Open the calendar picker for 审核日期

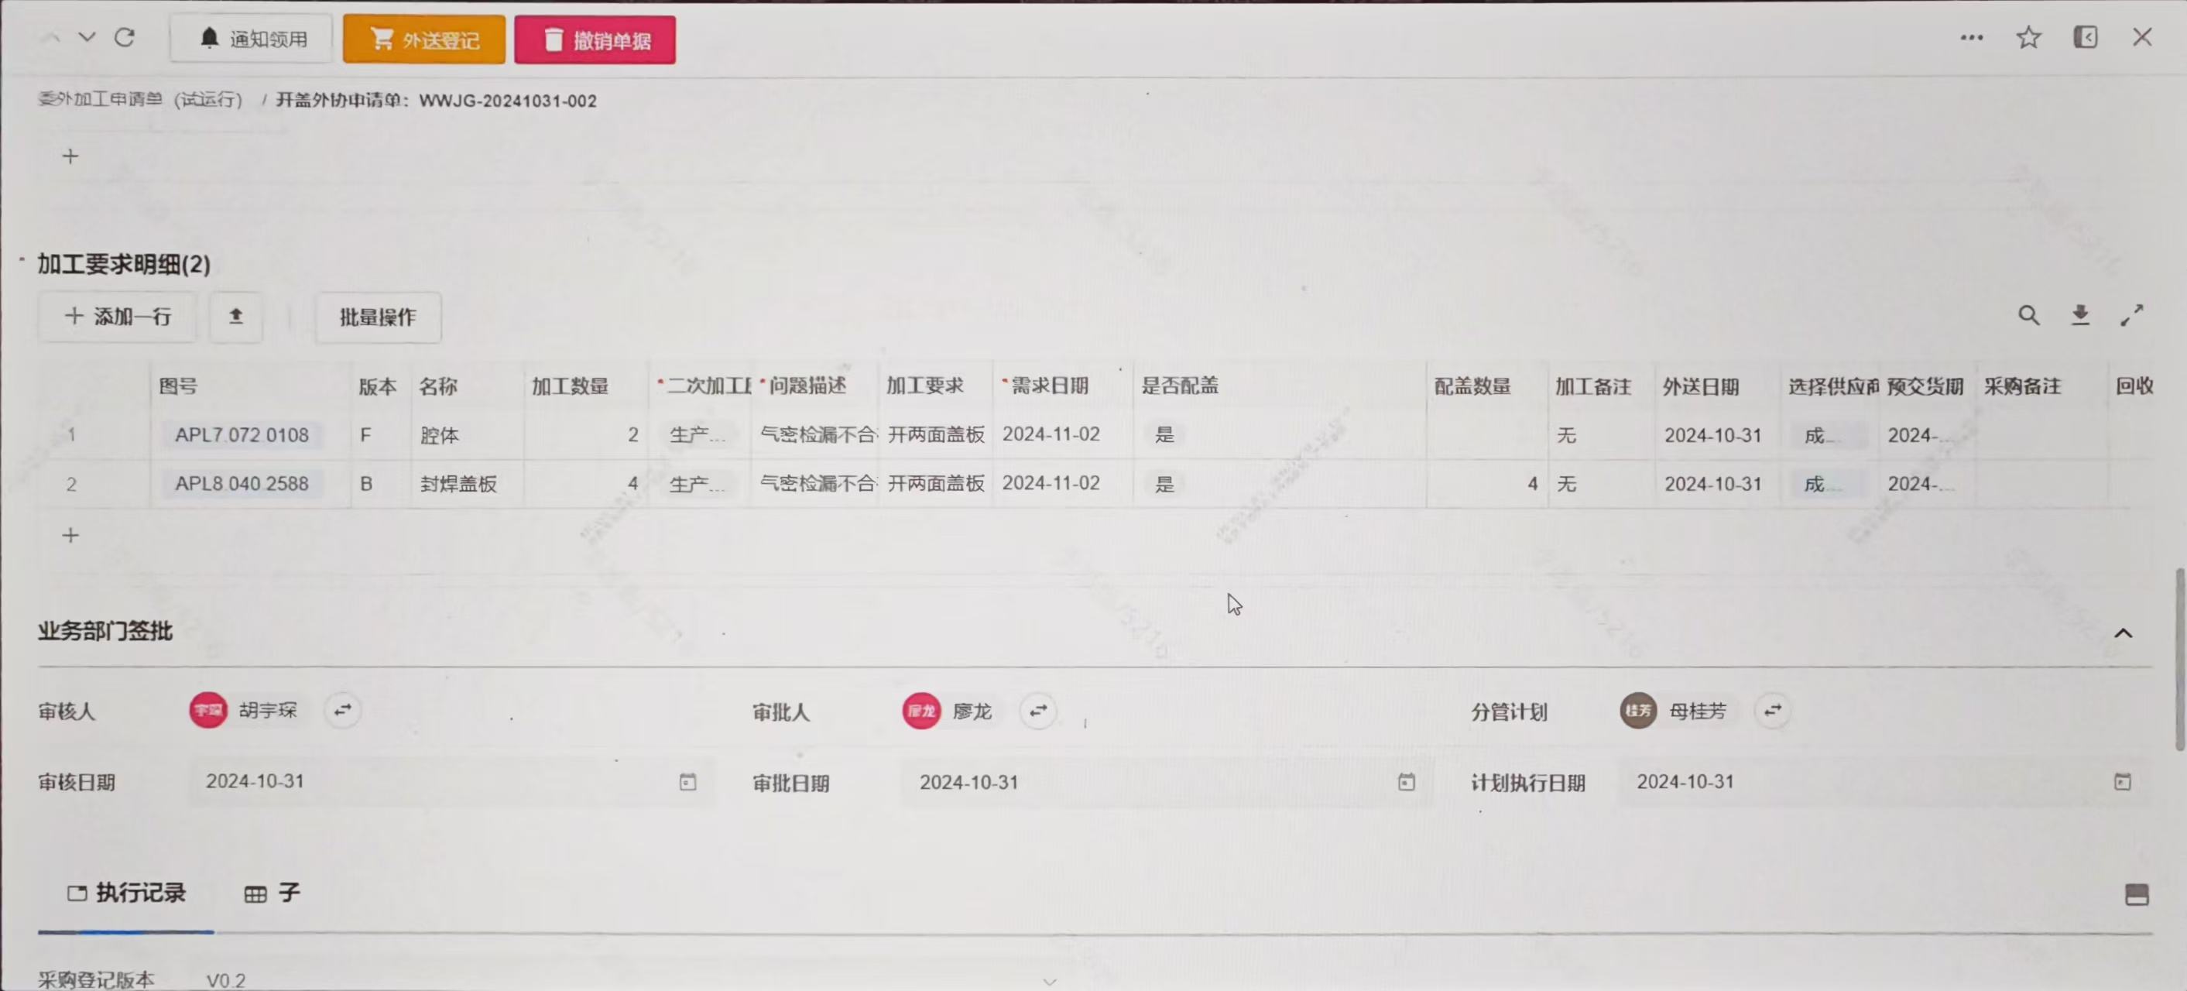click(x=687, y=782)
